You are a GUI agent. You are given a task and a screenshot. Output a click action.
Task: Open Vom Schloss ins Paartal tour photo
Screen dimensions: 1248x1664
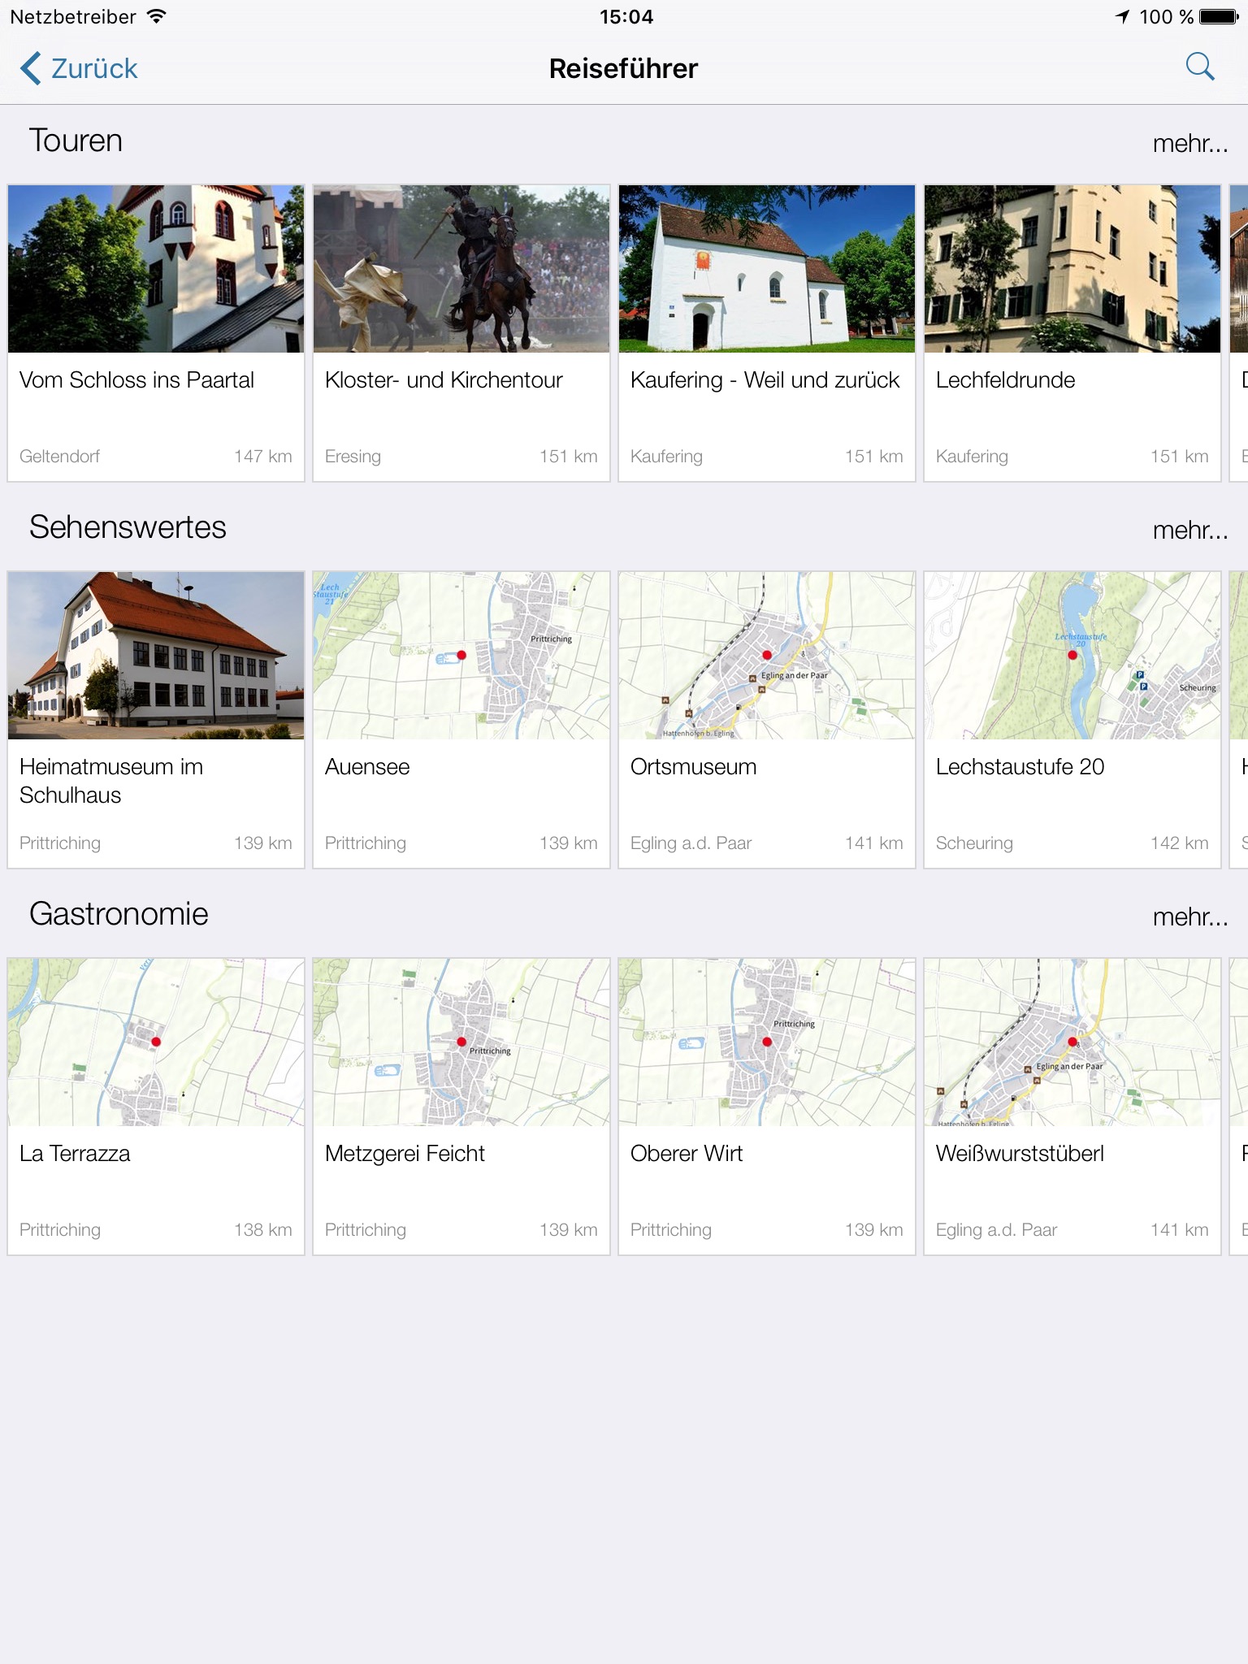pos(156,269)
